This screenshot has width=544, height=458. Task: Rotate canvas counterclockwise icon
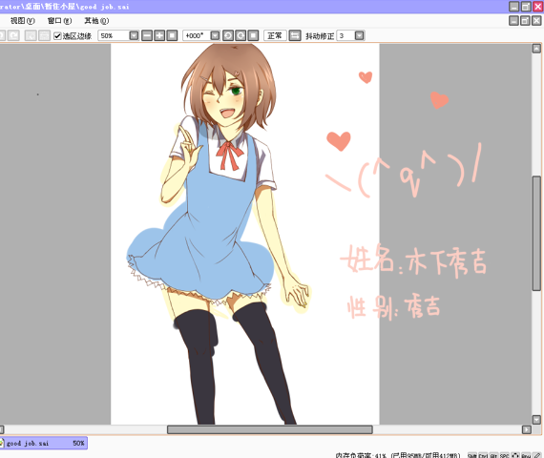228,35
